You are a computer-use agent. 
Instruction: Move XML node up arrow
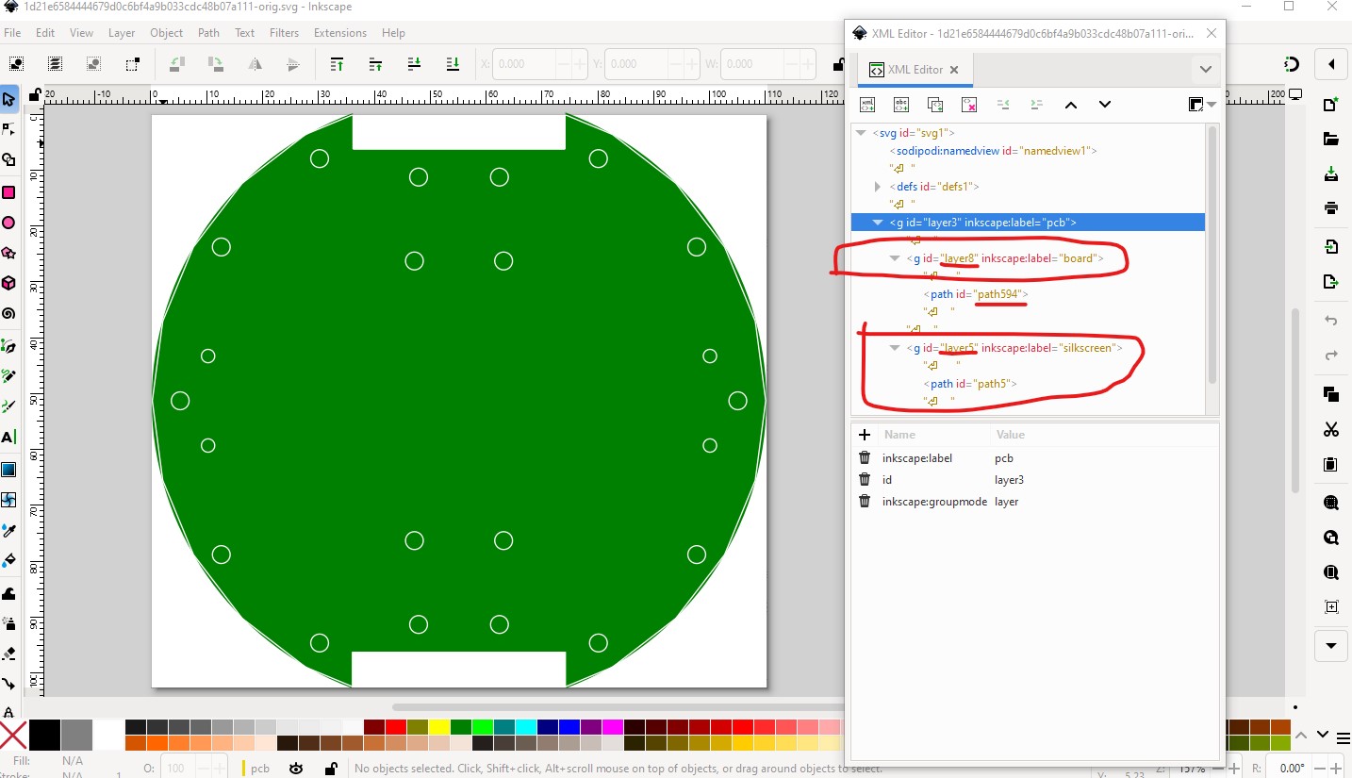1071,105
